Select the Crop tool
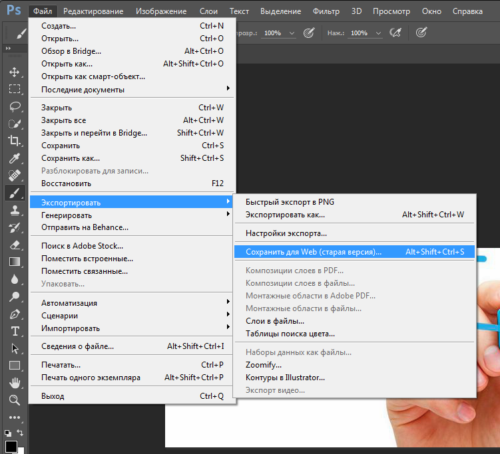 [15, 140]
